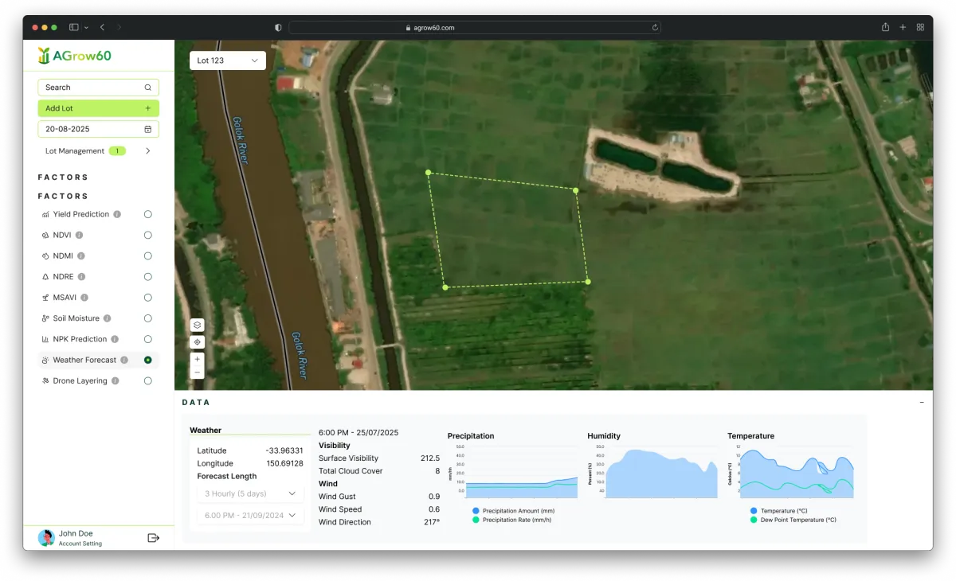The image size is (956, 581).
Task: Open the calendar icon in date field
Action: (x=147, y=129)
